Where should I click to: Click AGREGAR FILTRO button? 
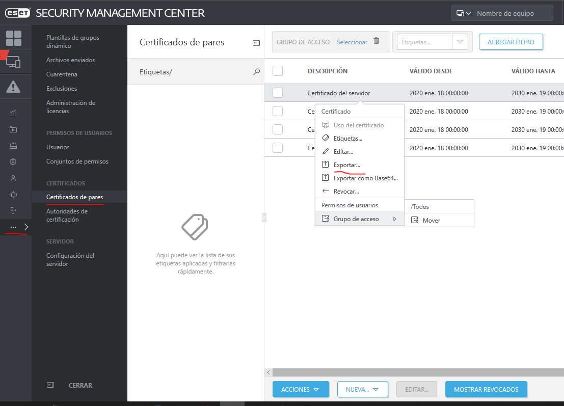[511, 42]
